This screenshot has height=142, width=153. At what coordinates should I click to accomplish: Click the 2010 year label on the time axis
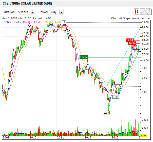33,137
